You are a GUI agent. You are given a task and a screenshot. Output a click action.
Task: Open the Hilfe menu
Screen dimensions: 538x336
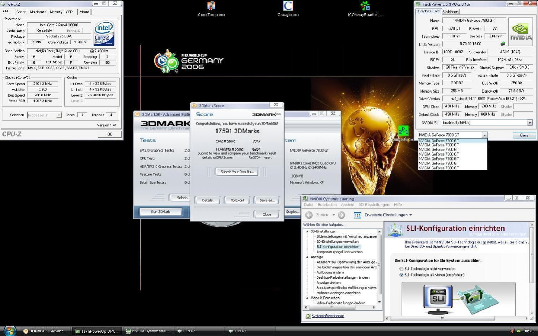tap(398, 205)
